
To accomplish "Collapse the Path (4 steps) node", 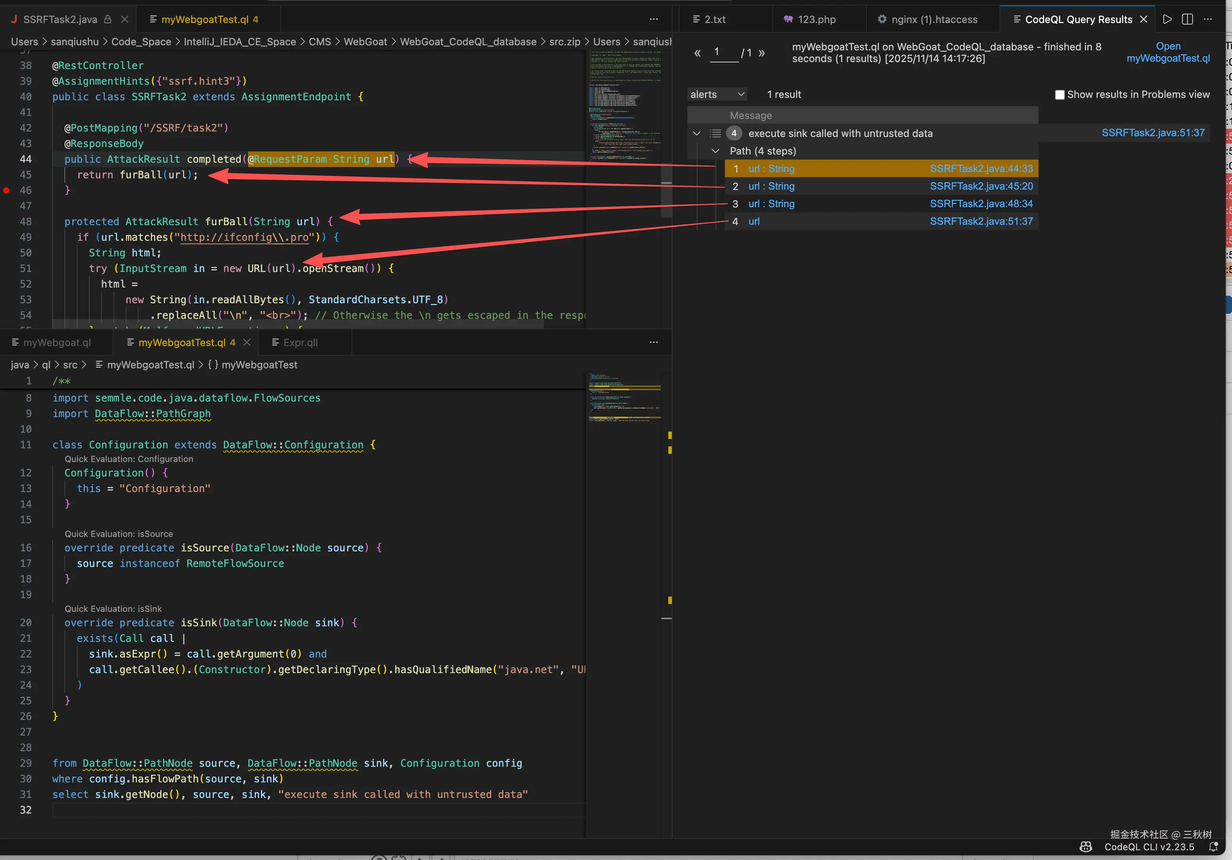I will pyautogui.click(x=715, y=151).
